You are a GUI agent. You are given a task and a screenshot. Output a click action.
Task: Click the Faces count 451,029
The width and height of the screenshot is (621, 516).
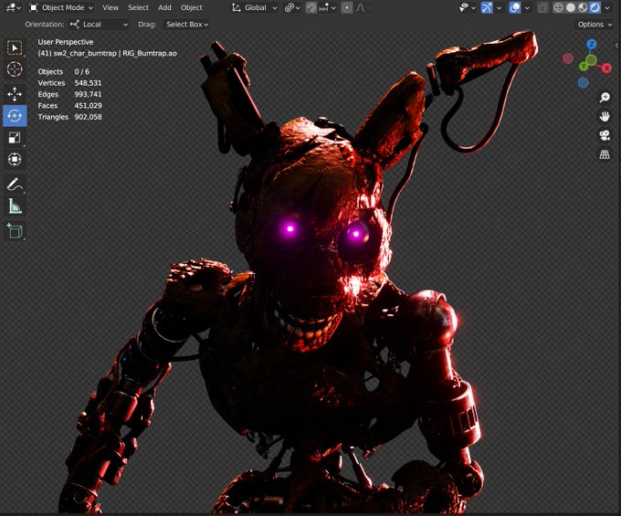coord(88,106)
